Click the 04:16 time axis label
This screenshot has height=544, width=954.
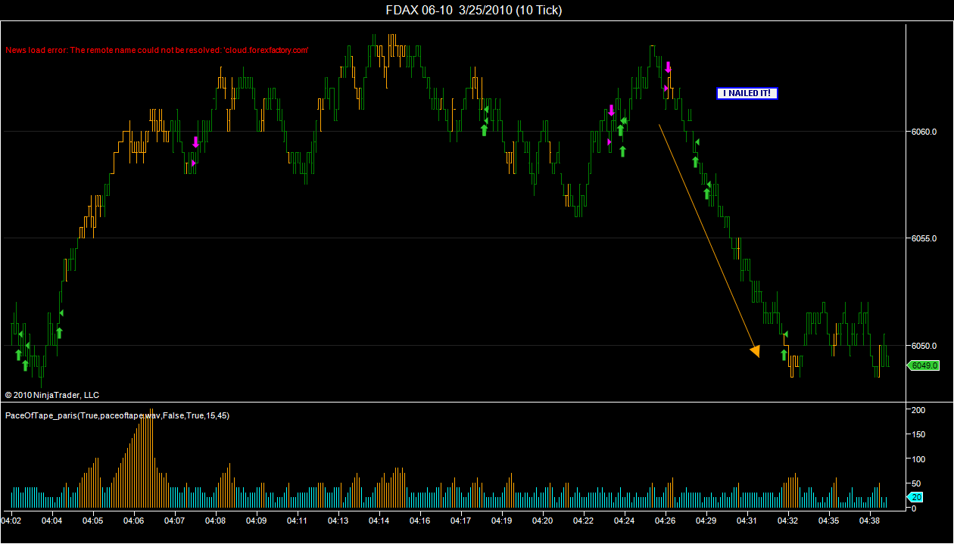(420, 521)
